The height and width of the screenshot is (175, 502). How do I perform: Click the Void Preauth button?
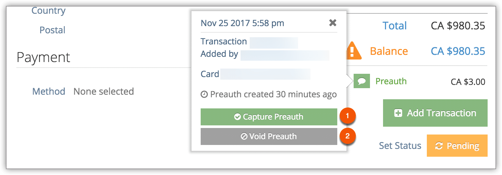click(x=269, y=136)
